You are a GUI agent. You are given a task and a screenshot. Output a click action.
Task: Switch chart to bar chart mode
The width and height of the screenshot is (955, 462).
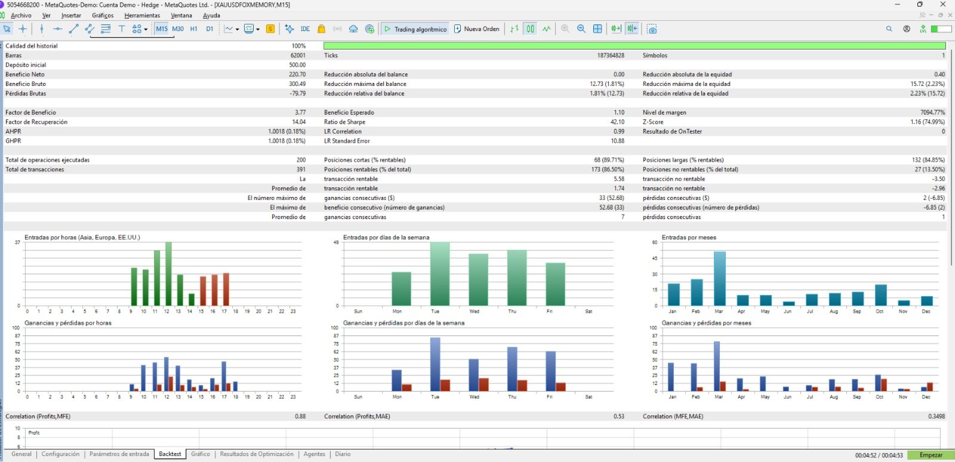point(515,29)
